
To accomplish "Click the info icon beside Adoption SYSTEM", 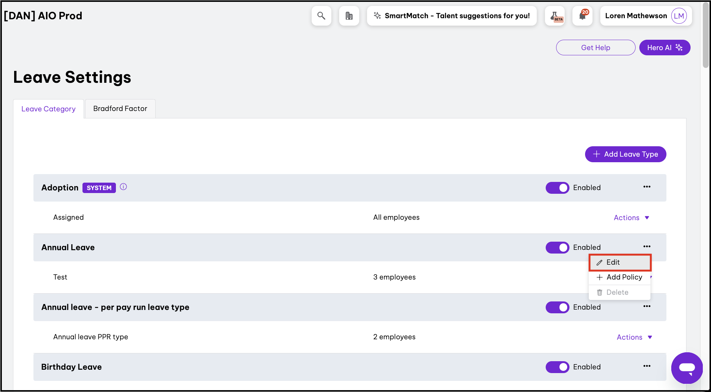I will point(123,187).
